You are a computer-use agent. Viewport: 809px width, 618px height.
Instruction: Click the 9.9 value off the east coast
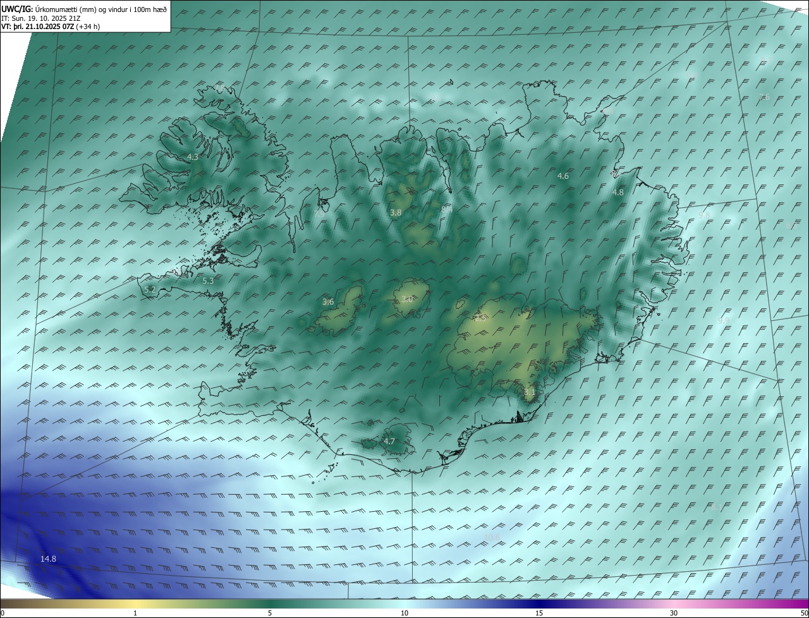tap(724, 321)
